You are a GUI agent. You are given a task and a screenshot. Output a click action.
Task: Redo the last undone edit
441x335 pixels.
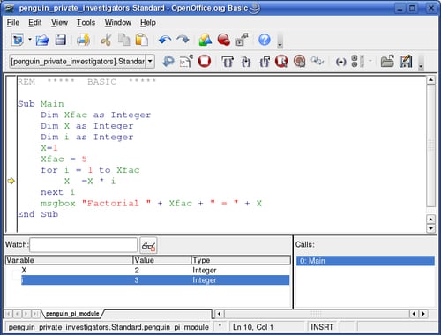(183, 40)
